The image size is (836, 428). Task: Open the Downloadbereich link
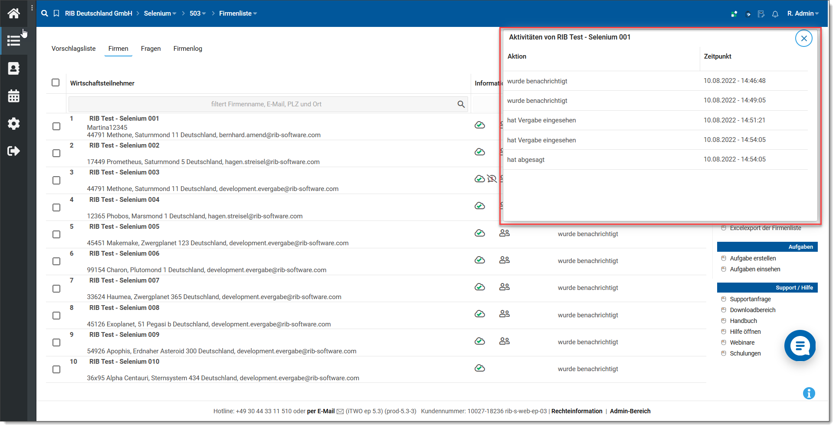click(752, 310)
